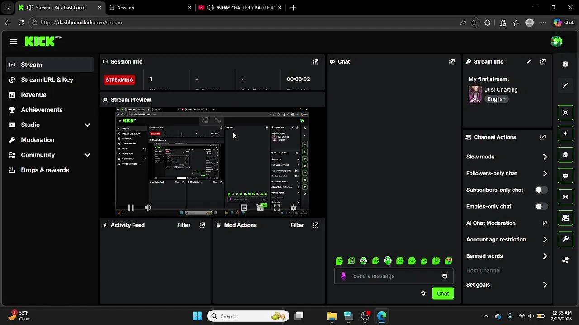The image size is (579, 325).
Task: Pop out the Chat panel
Action: [452, 62]
